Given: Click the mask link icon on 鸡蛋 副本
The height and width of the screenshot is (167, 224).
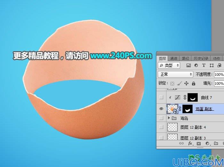Looking at the screenshot, I should click(180, 109).
